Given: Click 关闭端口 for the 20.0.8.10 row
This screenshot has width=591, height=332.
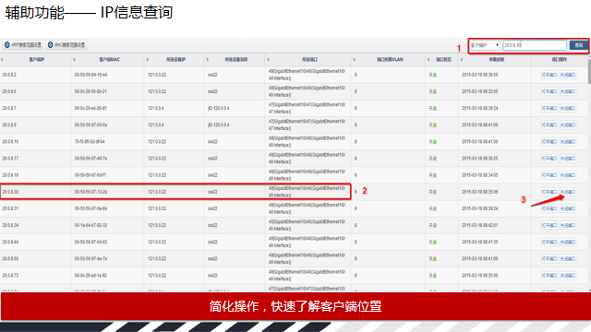Looking at the screenshot, I should click(568, 142).
